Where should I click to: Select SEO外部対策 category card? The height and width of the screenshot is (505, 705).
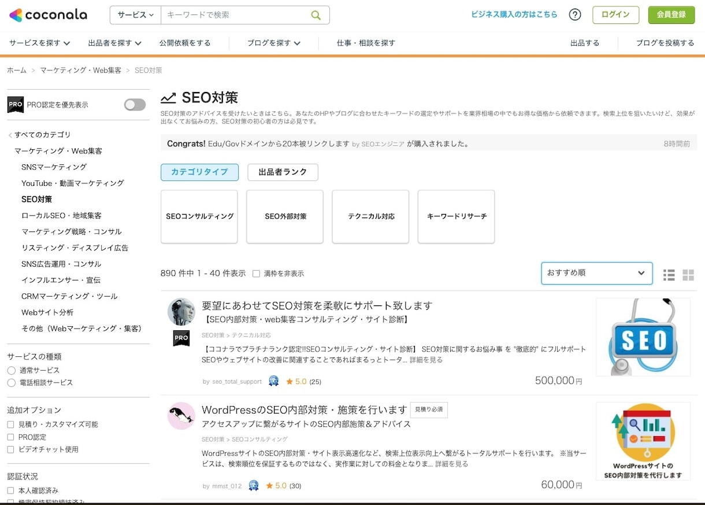pyautogui.click(x=285, y=216)
